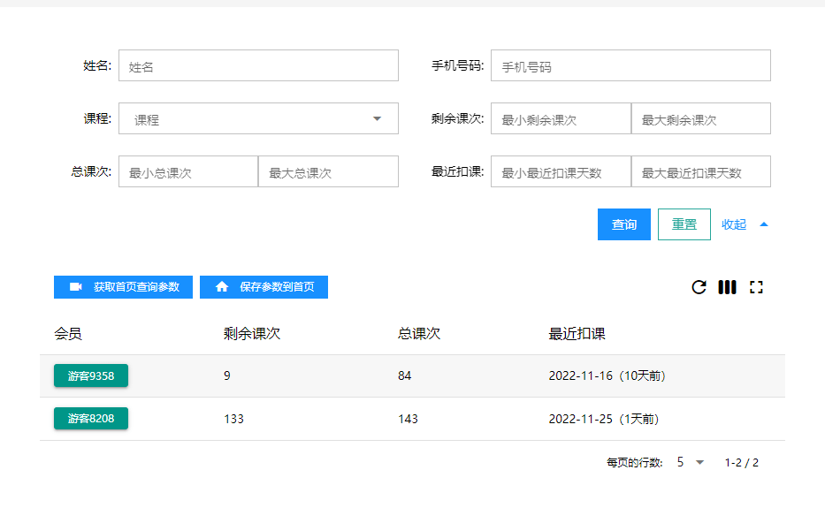Open the column visibility icon
This screenshot has width=825, height=508.
pyautogui.click(x=727, y=287)
